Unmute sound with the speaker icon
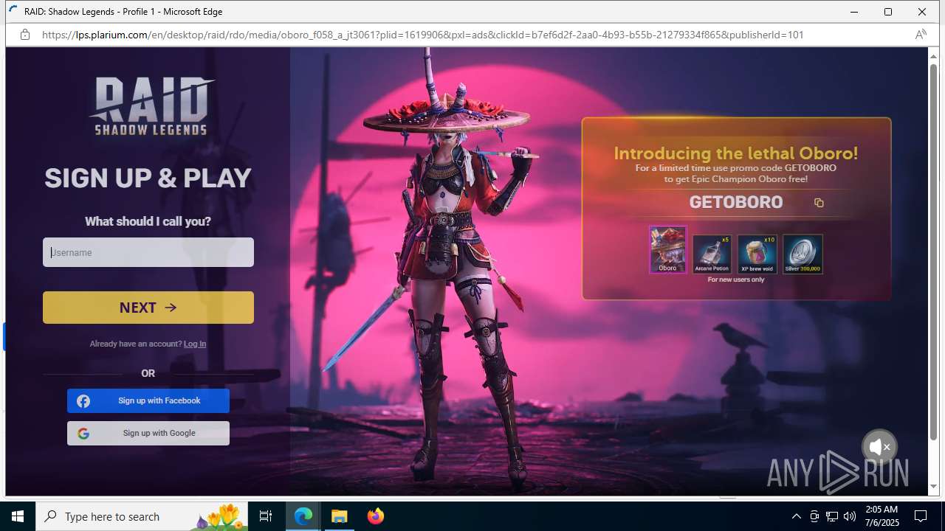Viewport: 945px width, 531px height. 879,447
